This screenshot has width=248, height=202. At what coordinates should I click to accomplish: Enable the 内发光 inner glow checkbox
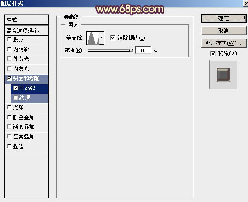[9, 68]
